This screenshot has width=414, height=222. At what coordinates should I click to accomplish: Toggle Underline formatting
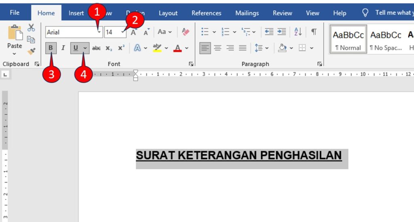pos(76,48)
